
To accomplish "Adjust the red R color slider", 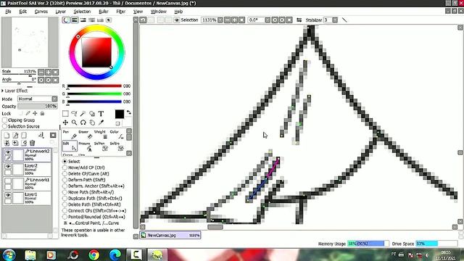I will point(94,86).
